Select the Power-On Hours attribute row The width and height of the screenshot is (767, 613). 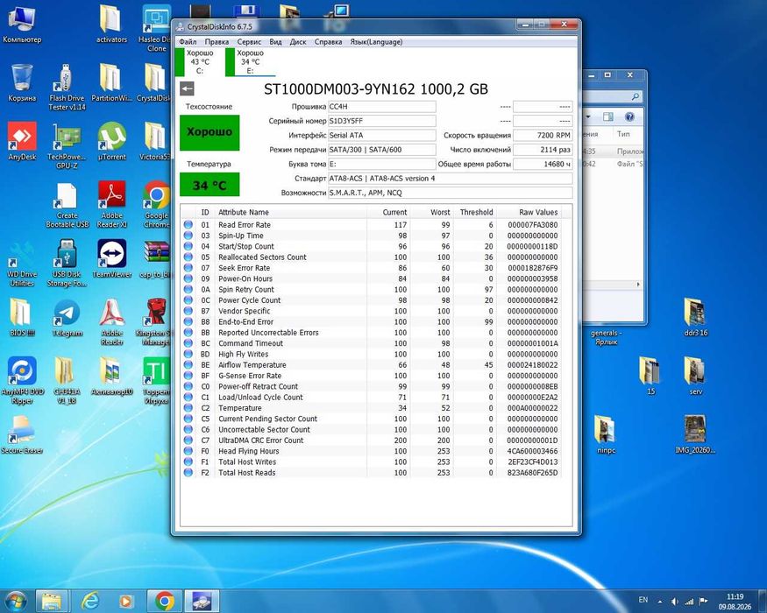click(371, 278)
